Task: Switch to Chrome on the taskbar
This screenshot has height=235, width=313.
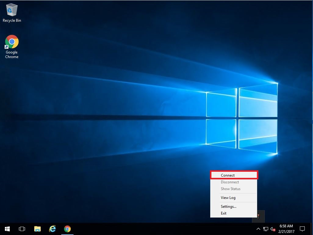Action: pyautogui.click(x=67, y=229)
